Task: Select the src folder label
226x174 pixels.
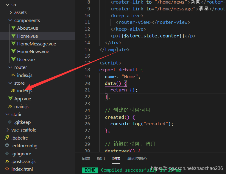Action: click(x=14, y=5)
